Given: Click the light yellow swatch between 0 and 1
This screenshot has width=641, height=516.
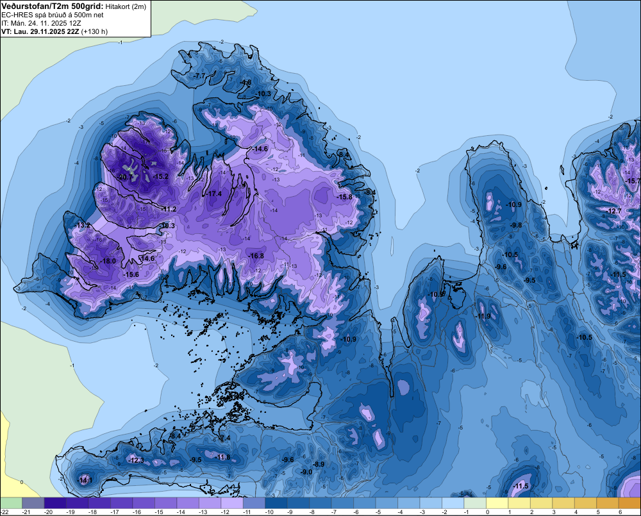Looking at the screenshot, I should point(497,503).
